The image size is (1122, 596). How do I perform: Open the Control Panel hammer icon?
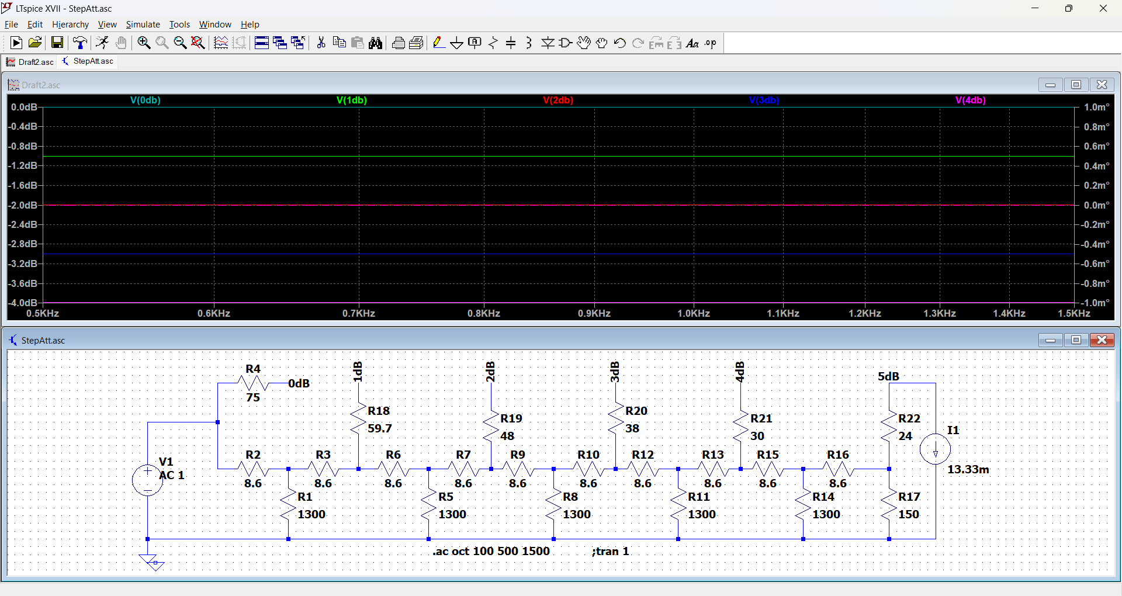[x=79, y=43]
